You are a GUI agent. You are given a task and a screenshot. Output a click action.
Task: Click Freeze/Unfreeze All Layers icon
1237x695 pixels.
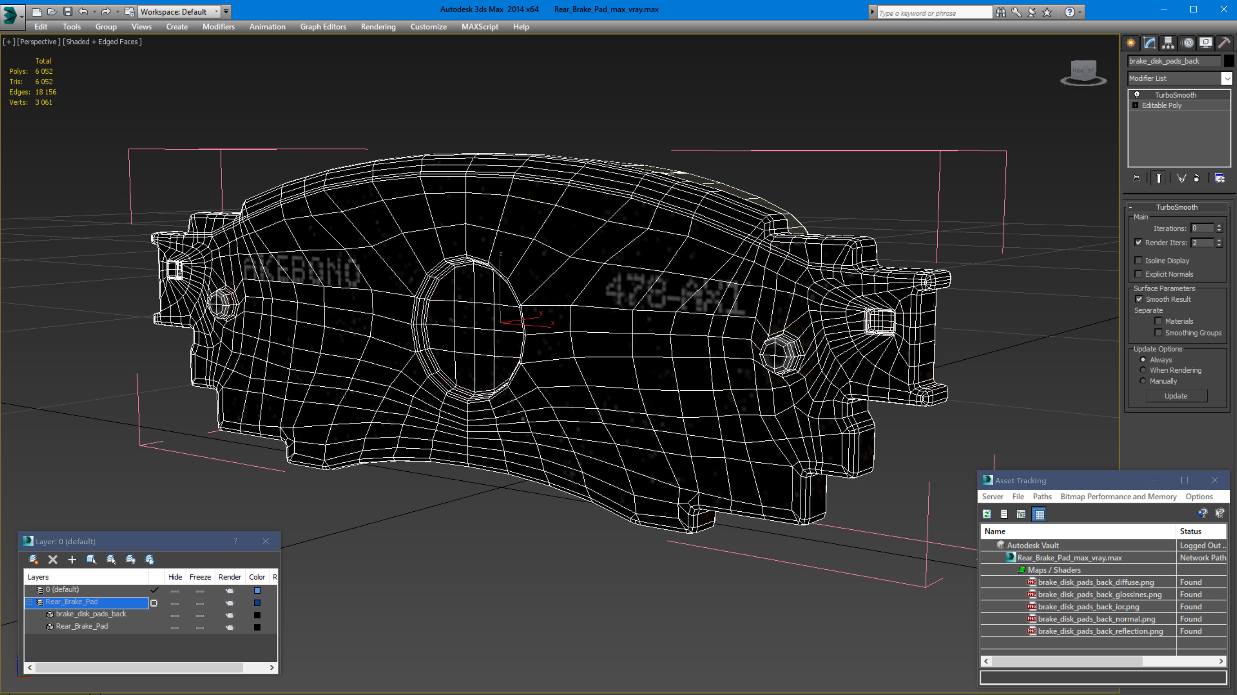coord(149,560)
